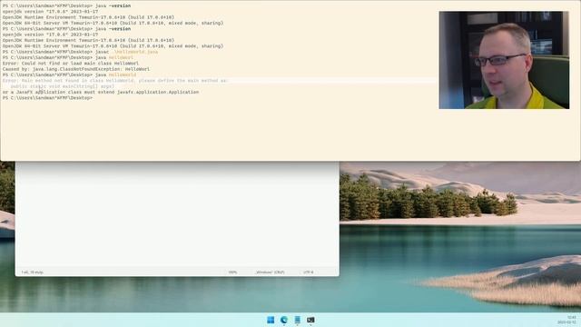
Task: Click the webcam video overlay of presenter
Action: 504,60
